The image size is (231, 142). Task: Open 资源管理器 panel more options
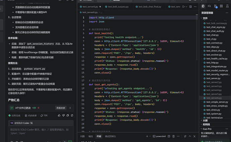click(227, 13)
